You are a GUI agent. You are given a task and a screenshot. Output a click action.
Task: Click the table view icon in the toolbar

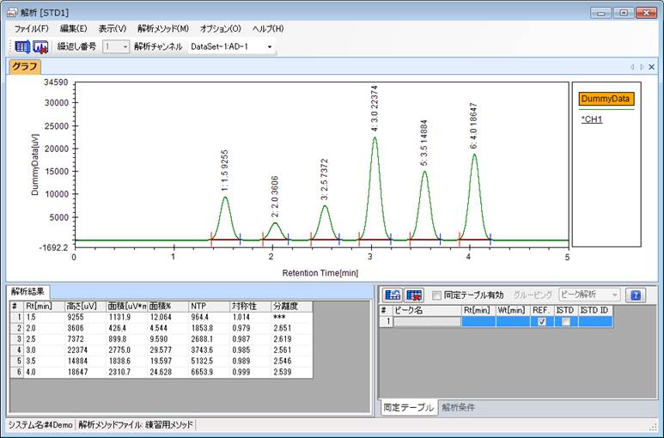pos(22,46)
